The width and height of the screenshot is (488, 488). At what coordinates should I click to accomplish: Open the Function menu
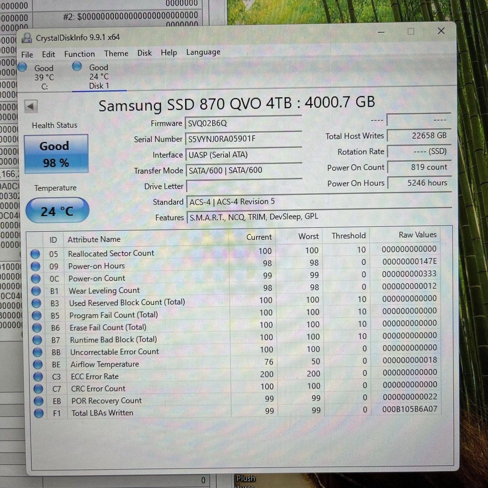click(x=79, y=54)
